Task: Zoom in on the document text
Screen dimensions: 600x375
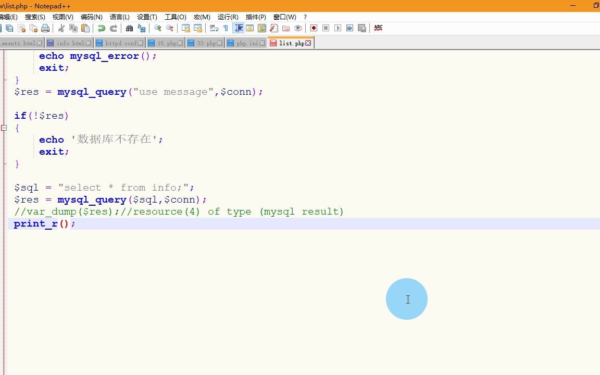Action: [158, 28]
